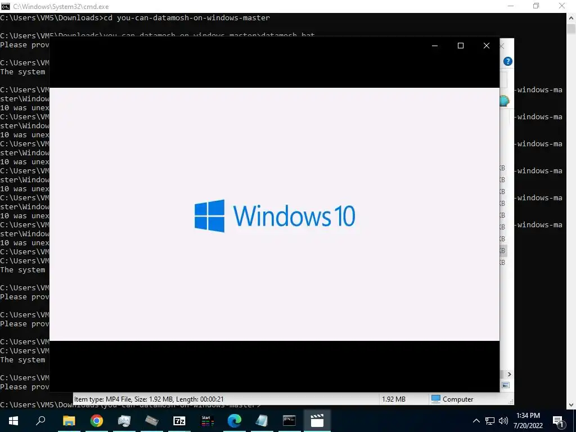Image resolution: width=576 pixels, height=432 pixels.
Task: Open the Windows Start menu
Action: click(x=13, y=421)
